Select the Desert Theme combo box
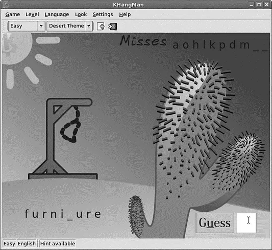 pyautogui.click(x=70, y=26)
